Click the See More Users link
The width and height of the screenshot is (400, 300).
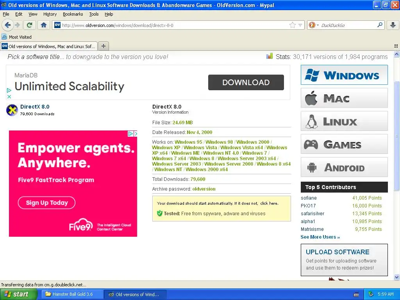(x=320, y=237)
